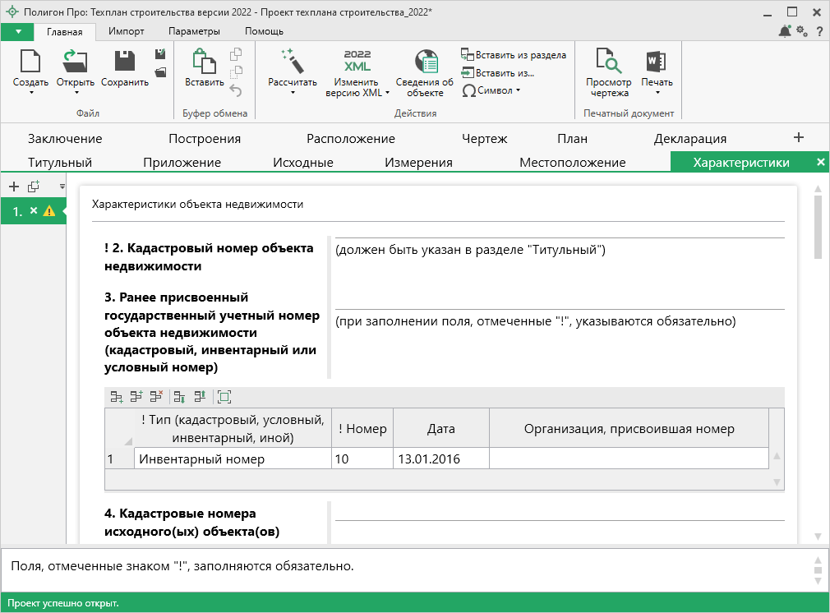Click the Вставить clipboard paste icon
The width and height of the screenshot is (830, 613).
(x=204, y=62)
